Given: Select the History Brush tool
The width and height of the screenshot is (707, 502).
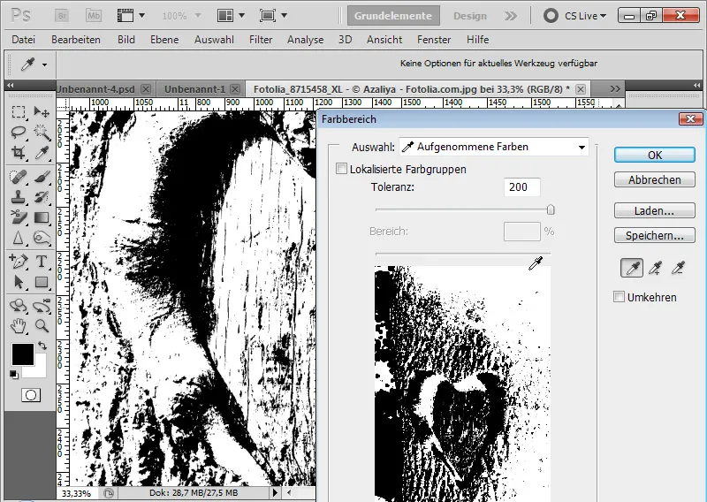Looking at the screenshot, I should [x=42, y=197].
